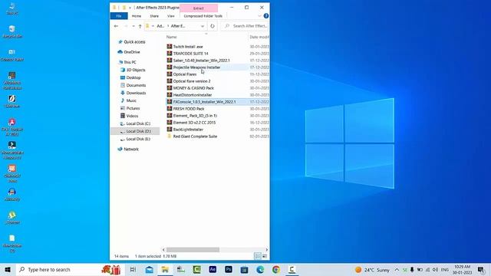The height and width of the screenshot is (276, 491).
Task: Go up one folder level arrow
Action: click(x=140, y=26)
